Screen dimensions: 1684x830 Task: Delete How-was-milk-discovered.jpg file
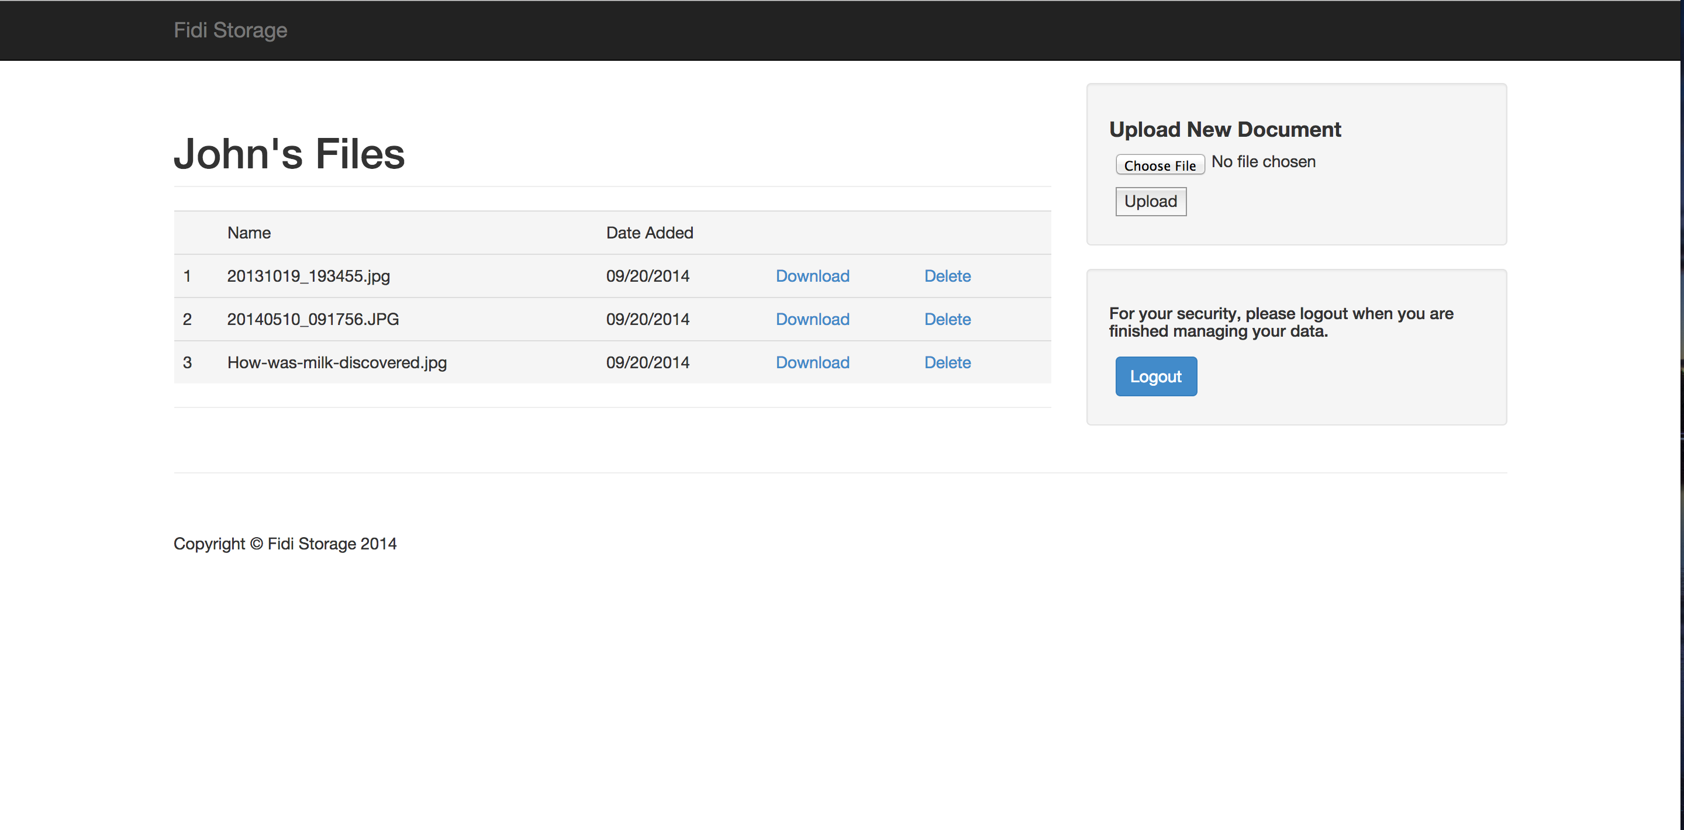point(947,362)
